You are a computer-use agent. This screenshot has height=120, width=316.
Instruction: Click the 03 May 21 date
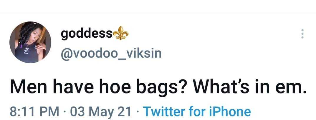(100, 111)
